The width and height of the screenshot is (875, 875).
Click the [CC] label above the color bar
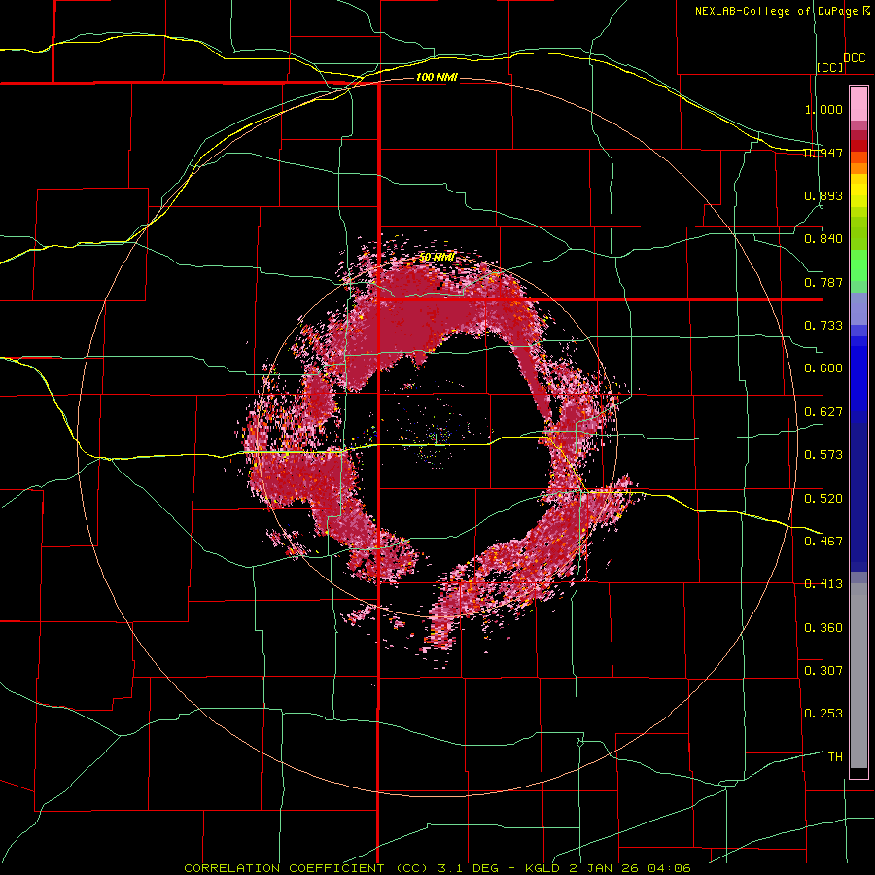pyautogui.click(x=830, y=67)
